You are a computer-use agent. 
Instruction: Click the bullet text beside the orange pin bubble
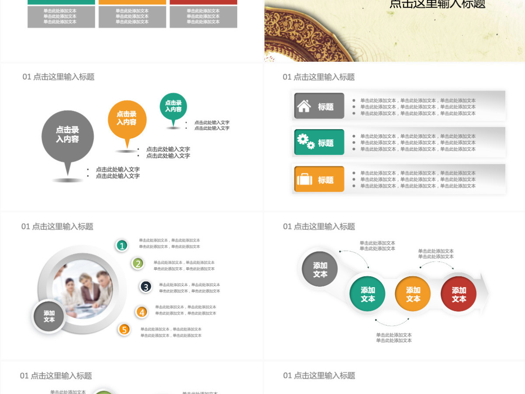tap(164, 152)
